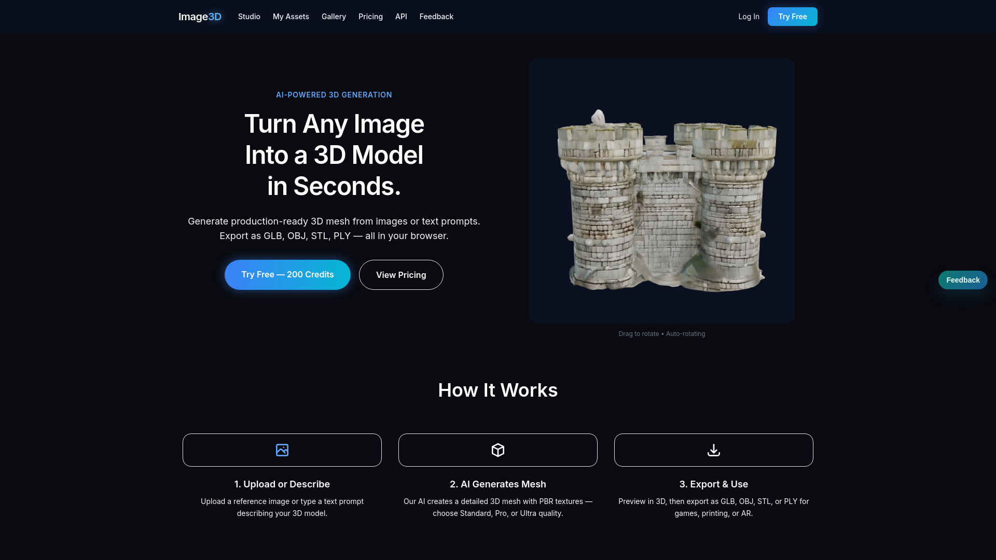Click the 3D cube mesh generation icon

pyautogui.click(x=497, y=450)
